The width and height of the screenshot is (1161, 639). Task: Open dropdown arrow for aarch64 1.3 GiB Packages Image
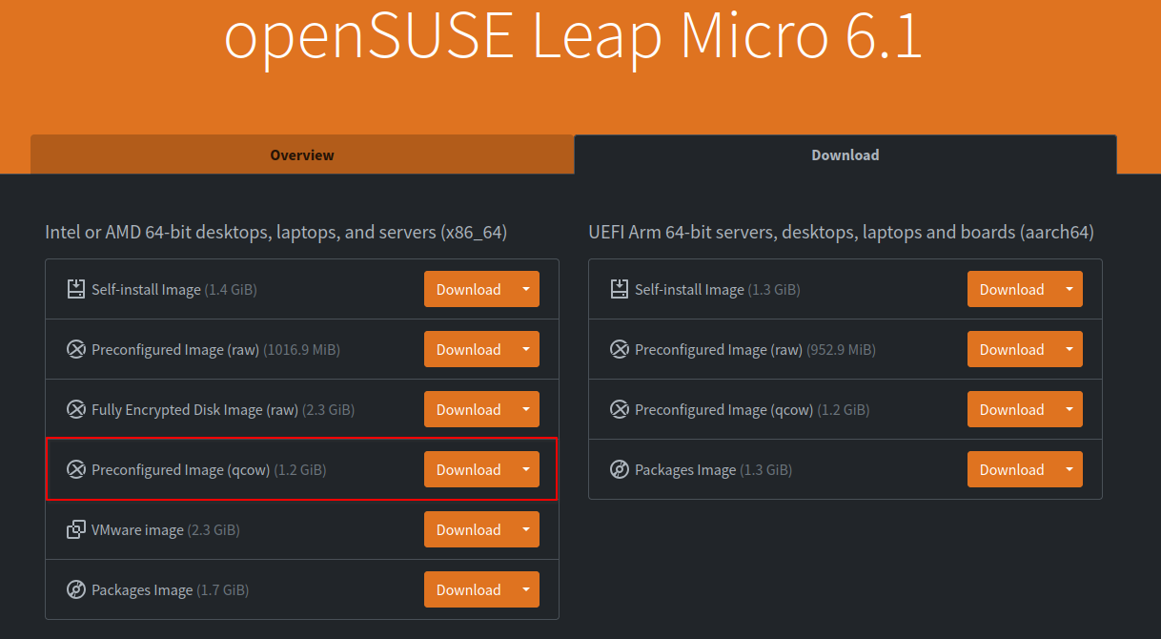point(1069,469)
